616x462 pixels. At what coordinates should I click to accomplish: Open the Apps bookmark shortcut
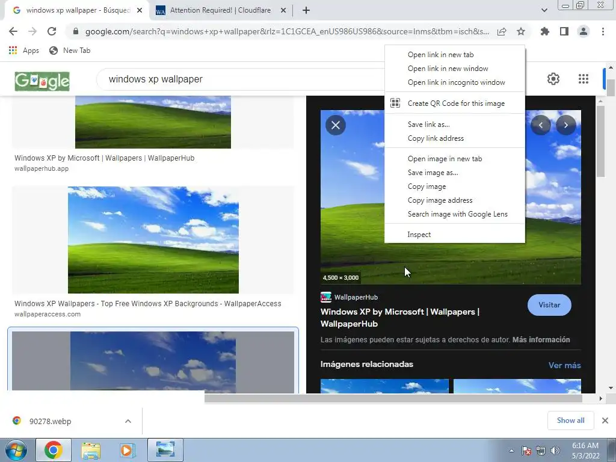24,51
